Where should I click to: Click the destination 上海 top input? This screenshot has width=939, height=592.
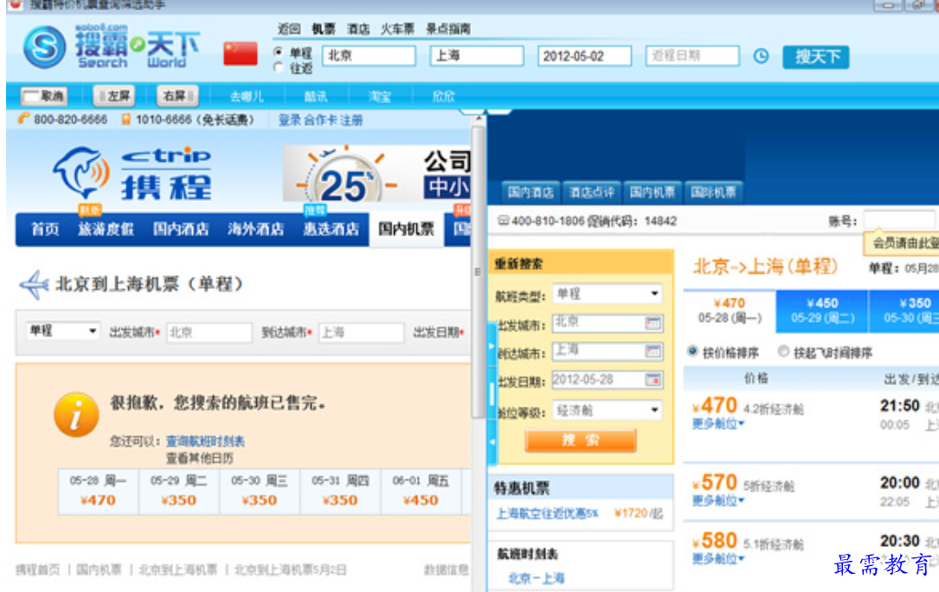point(477,55)
